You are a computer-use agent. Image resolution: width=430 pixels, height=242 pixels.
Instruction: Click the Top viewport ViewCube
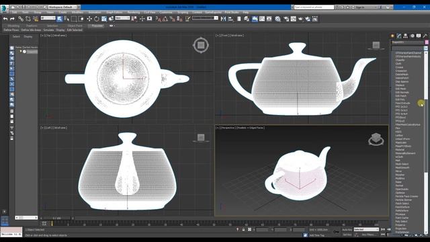coord(201,45)
